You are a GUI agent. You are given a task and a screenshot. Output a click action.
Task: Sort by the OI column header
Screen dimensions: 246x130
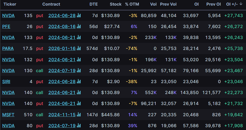coord(196,4)
